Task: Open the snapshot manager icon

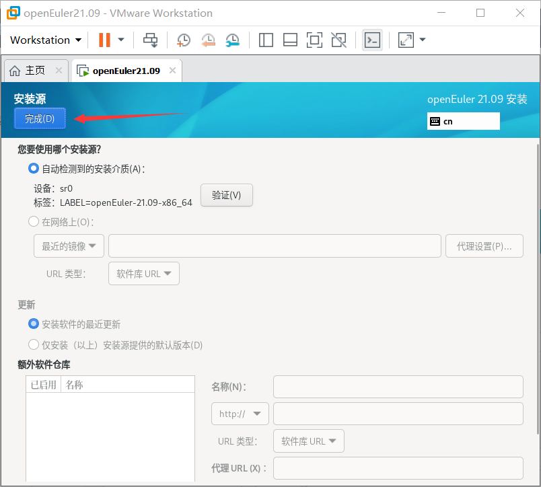Action: pos(233,40)
